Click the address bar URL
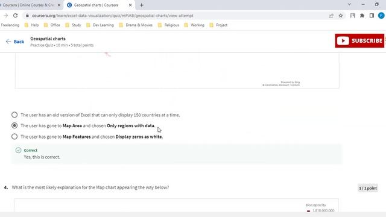The width and height of the screenshot is (386, 217). point(113,16)
